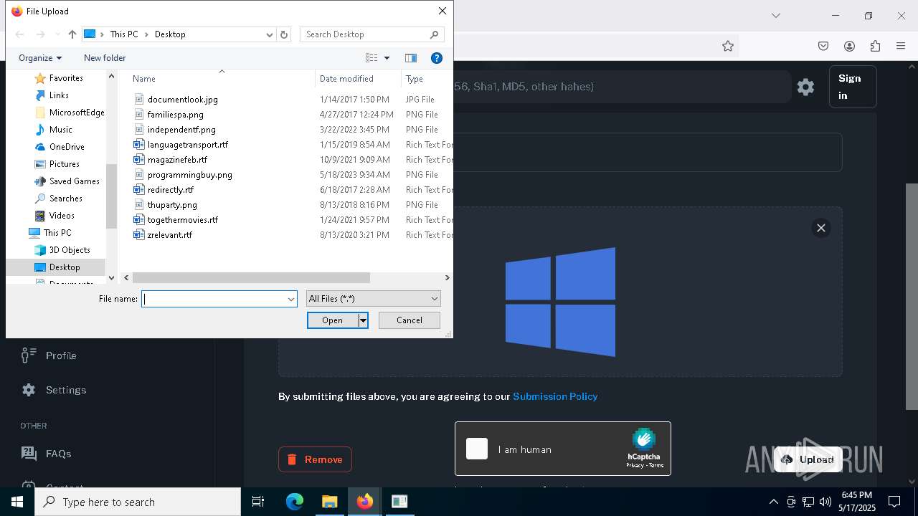Open the All Files type filter
918x516 pixels.
(x=373, y=299)
